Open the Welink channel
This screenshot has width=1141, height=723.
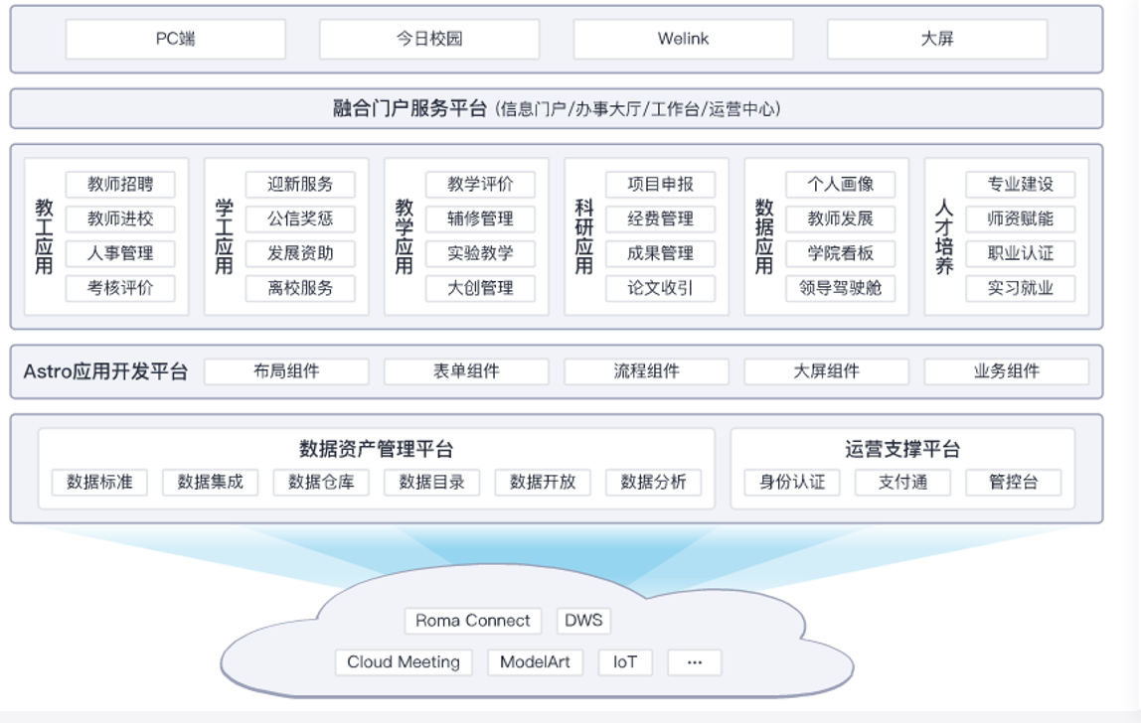[682, 40]
